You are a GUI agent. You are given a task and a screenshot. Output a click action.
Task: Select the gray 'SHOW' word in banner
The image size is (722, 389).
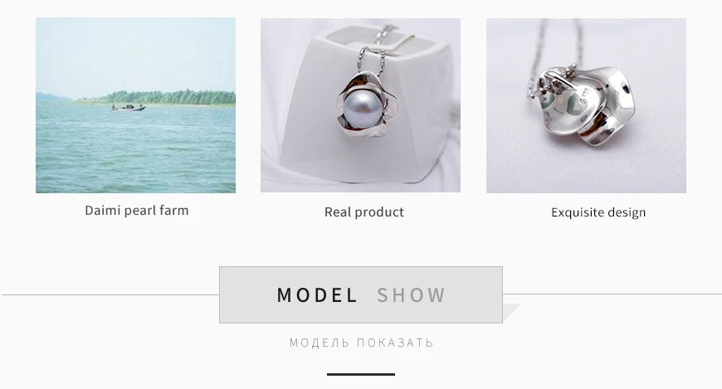click(x=411, y=295)
